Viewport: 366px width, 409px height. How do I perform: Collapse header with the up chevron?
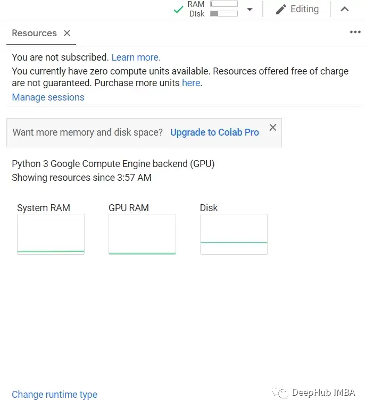[x=345, y=9]
